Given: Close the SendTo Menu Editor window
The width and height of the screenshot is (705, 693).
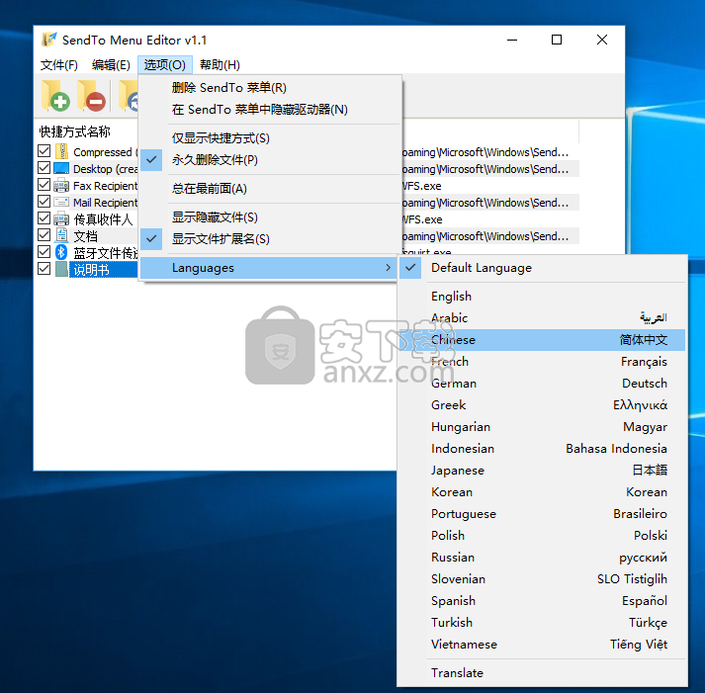Looking at the screenshot, I should click(602, 40).
